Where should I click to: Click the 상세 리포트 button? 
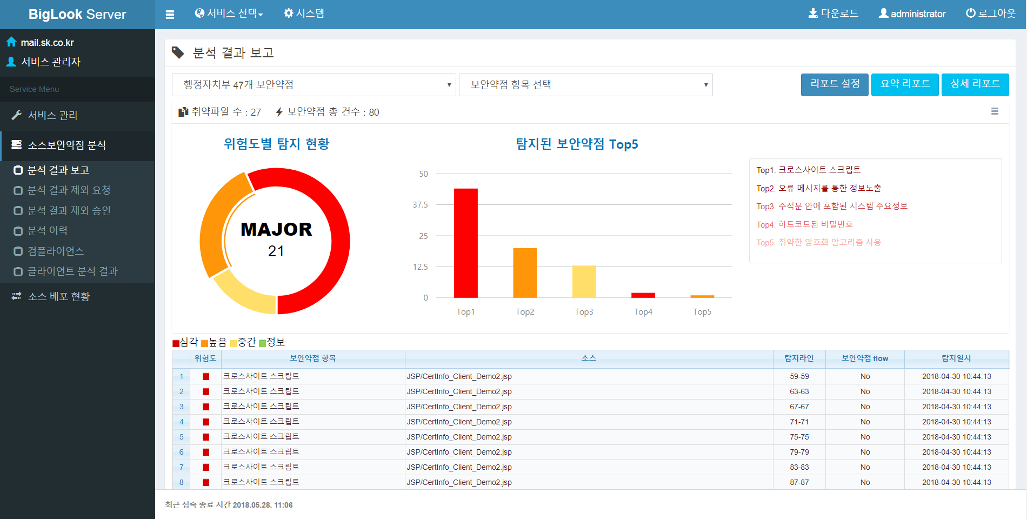975,84
